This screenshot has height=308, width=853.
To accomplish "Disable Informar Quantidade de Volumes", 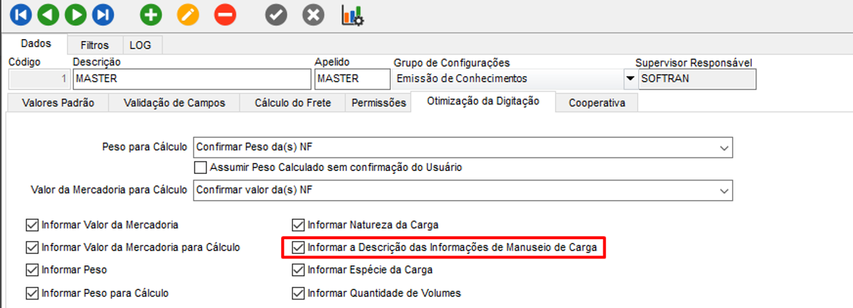I will [x=297, y=292].
